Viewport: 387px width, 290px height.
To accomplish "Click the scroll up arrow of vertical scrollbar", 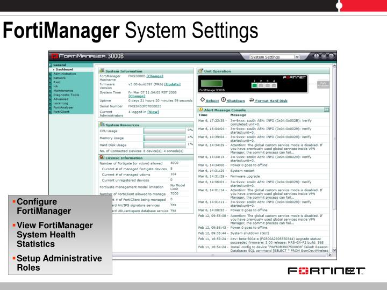I will pyautogui.click(x=334, y=66).
